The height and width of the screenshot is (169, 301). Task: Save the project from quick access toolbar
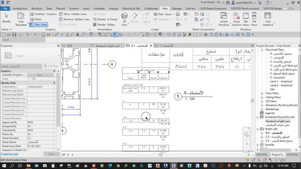pos(14,35)
